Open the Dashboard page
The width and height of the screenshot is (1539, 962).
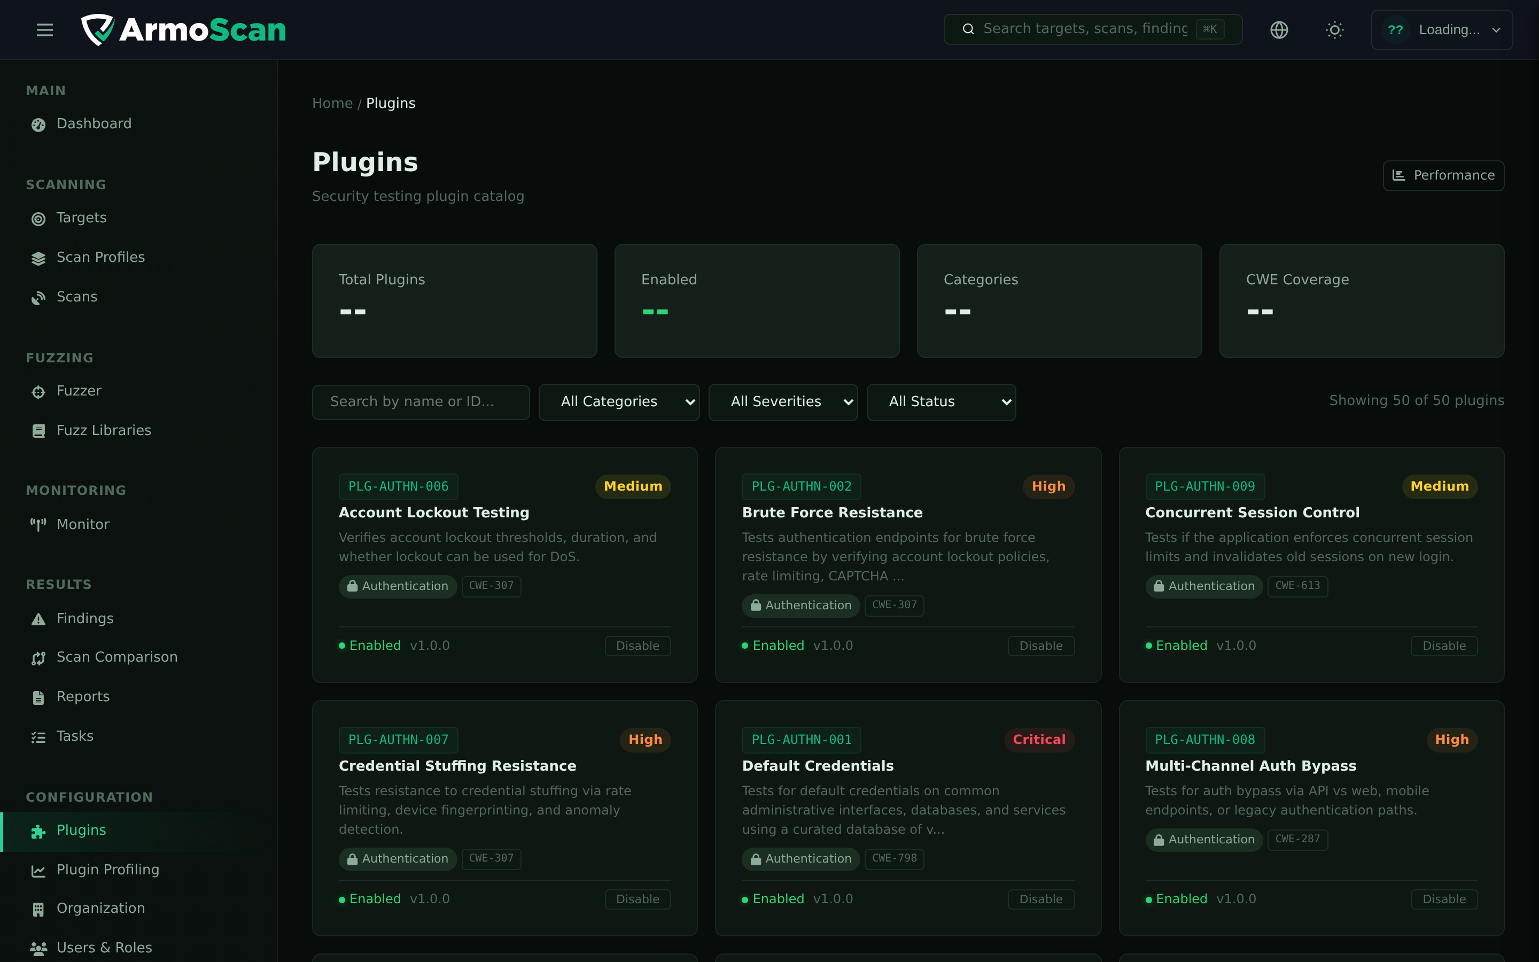click(138, 124)
